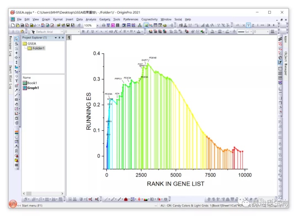This screenshot has height=216, width=298.
Task: Open the File menu
Action: pyautogui.click(x=19, y=19)
